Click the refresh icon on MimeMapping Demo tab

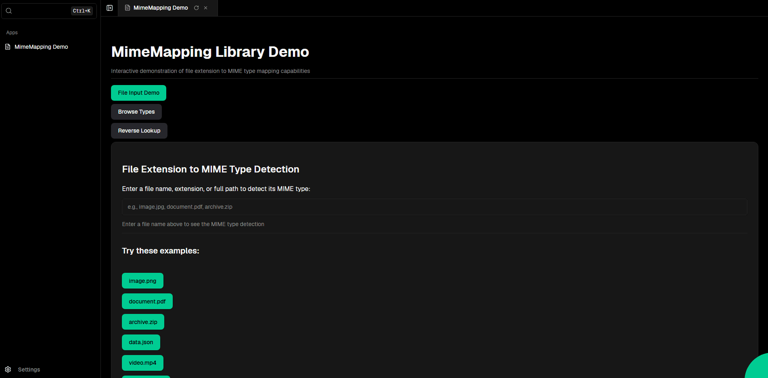click(196, 8)
